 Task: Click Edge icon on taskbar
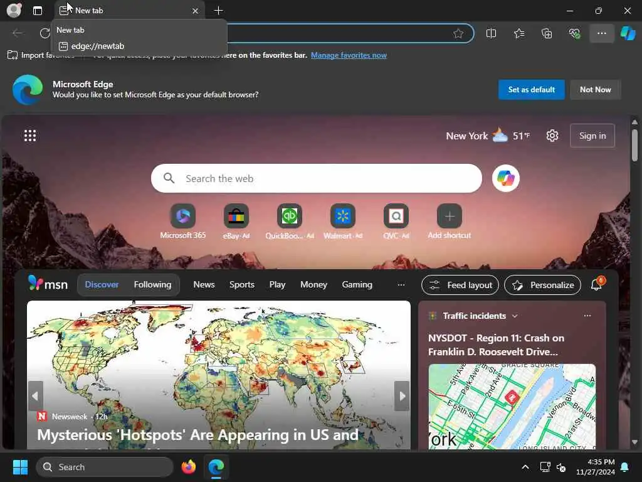pos(216,467)
